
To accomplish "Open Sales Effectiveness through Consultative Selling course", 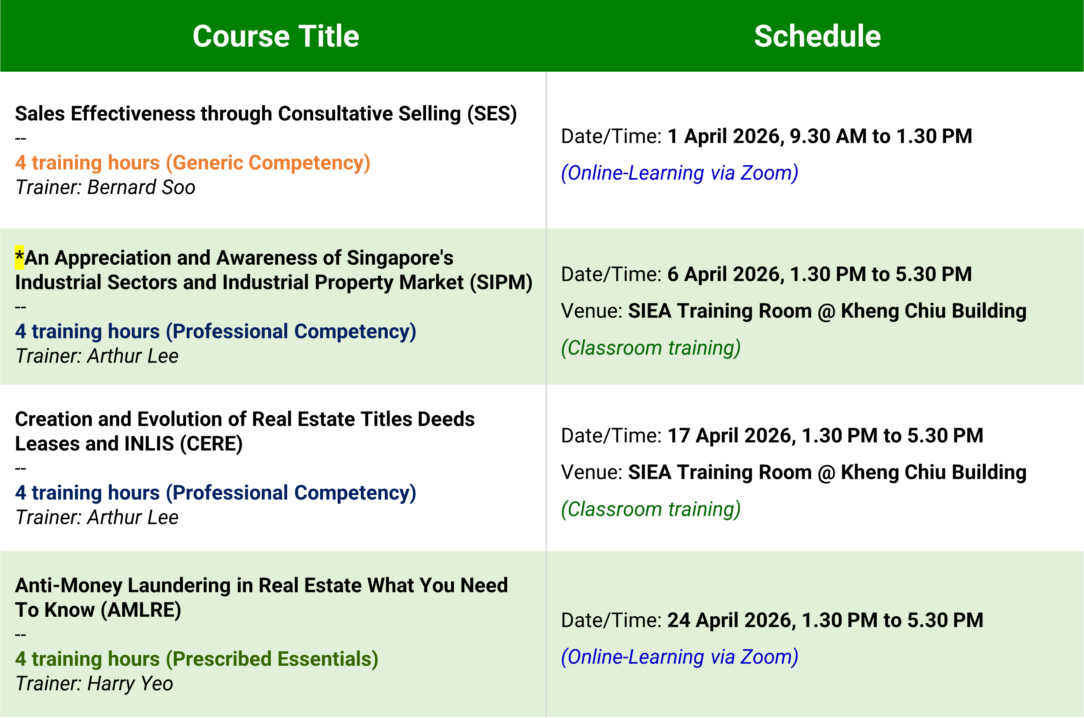I will coord(266,113).
